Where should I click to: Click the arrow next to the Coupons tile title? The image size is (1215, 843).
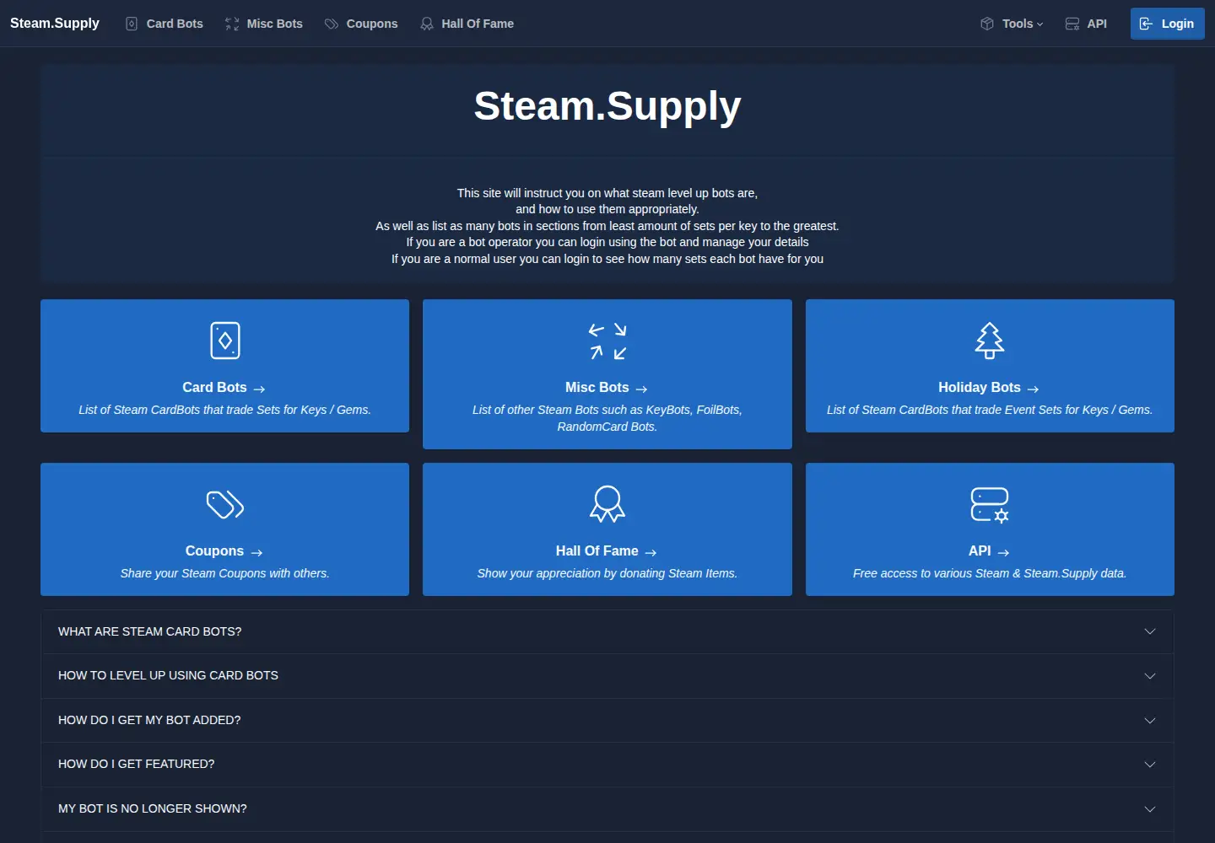[x=257, y=552]
